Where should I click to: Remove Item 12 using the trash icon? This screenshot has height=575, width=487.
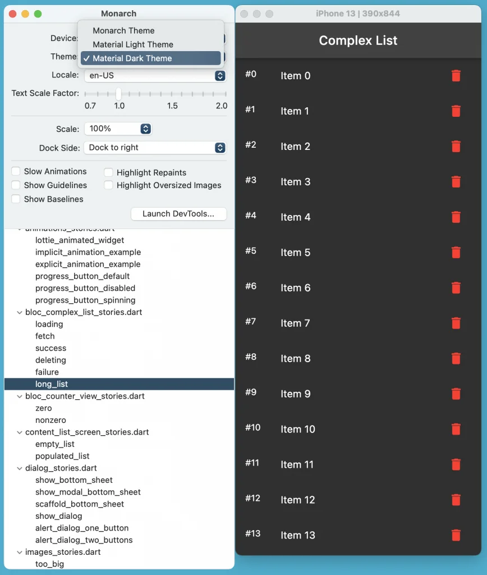[456, 500]
